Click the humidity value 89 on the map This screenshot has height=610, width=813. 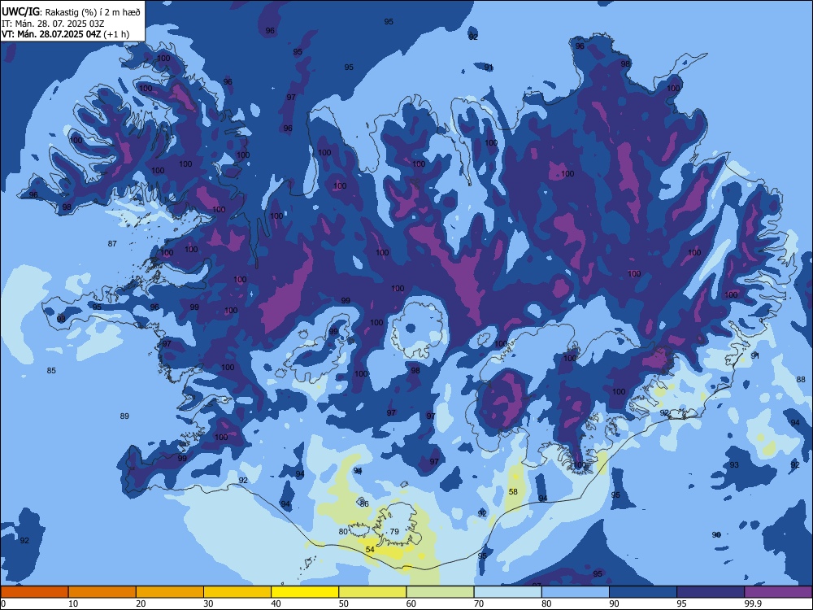(124, 416)
